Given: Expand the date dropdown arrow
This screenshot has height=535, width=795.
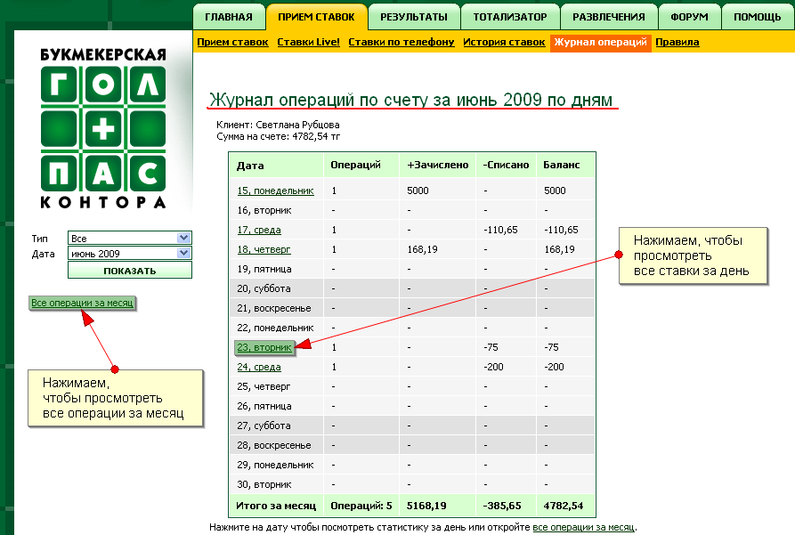Looking at the screenshot, I should pos(183,253).
